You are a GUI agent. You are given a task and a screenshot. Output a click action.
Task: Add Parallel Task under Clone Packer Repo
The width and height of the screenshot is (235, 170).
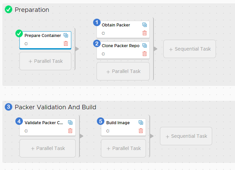(x=123, y=71)
